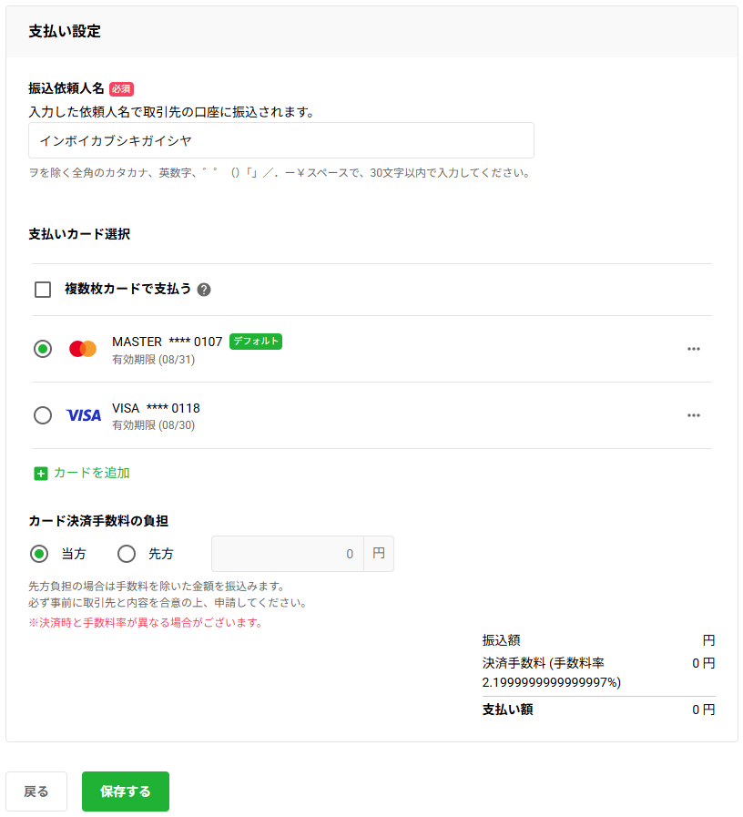Viewport: 743px width, 817px height.
Task: Click the hint text about 30文字以内
Action: [x=280, y=173]
